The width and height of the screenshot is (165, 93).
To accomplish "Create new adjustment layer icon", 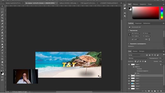I will point(152,91).
